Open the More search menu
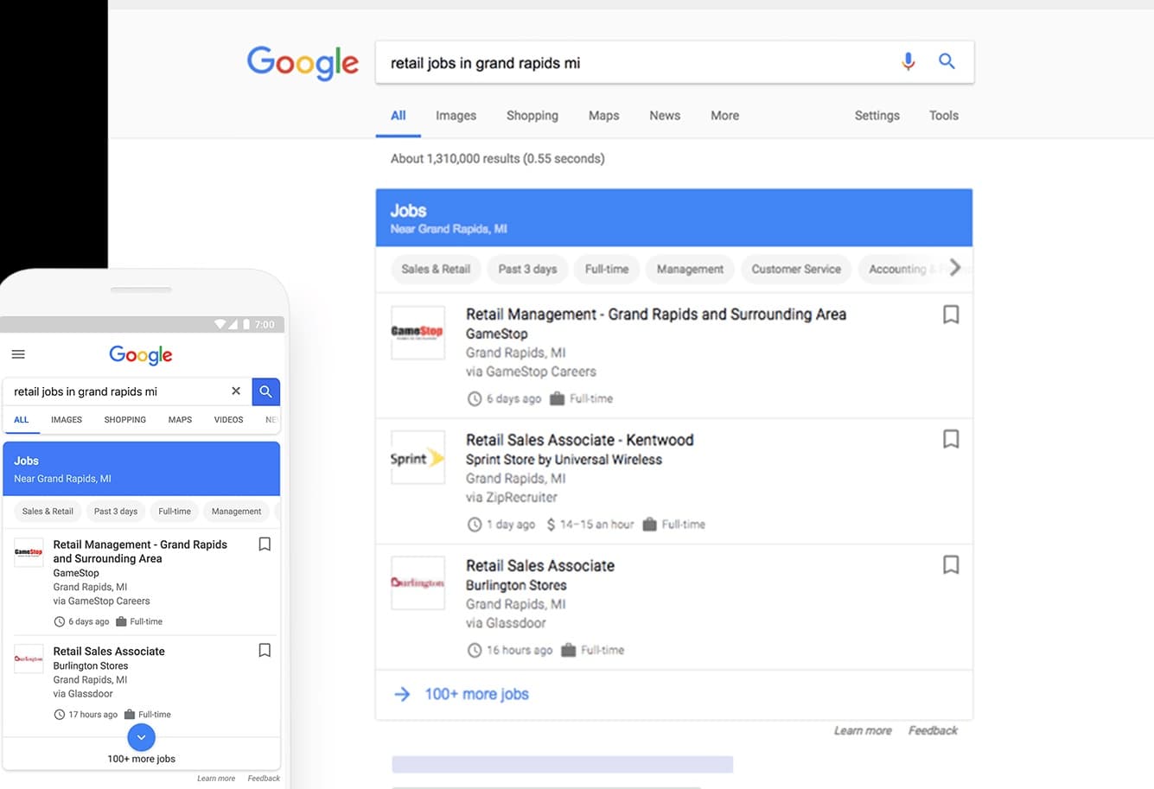This screenshot has height=789, width=1154. pyautogui.click(x=724, y=116)
